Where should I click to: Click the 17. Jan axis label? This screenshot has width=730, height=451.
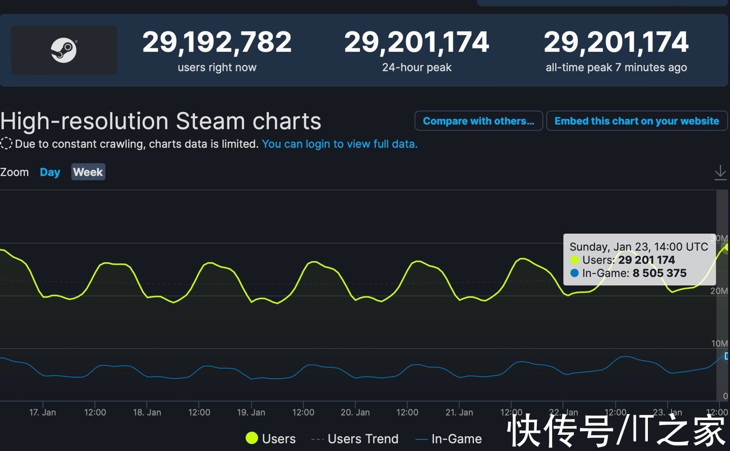tap(43, 413)
